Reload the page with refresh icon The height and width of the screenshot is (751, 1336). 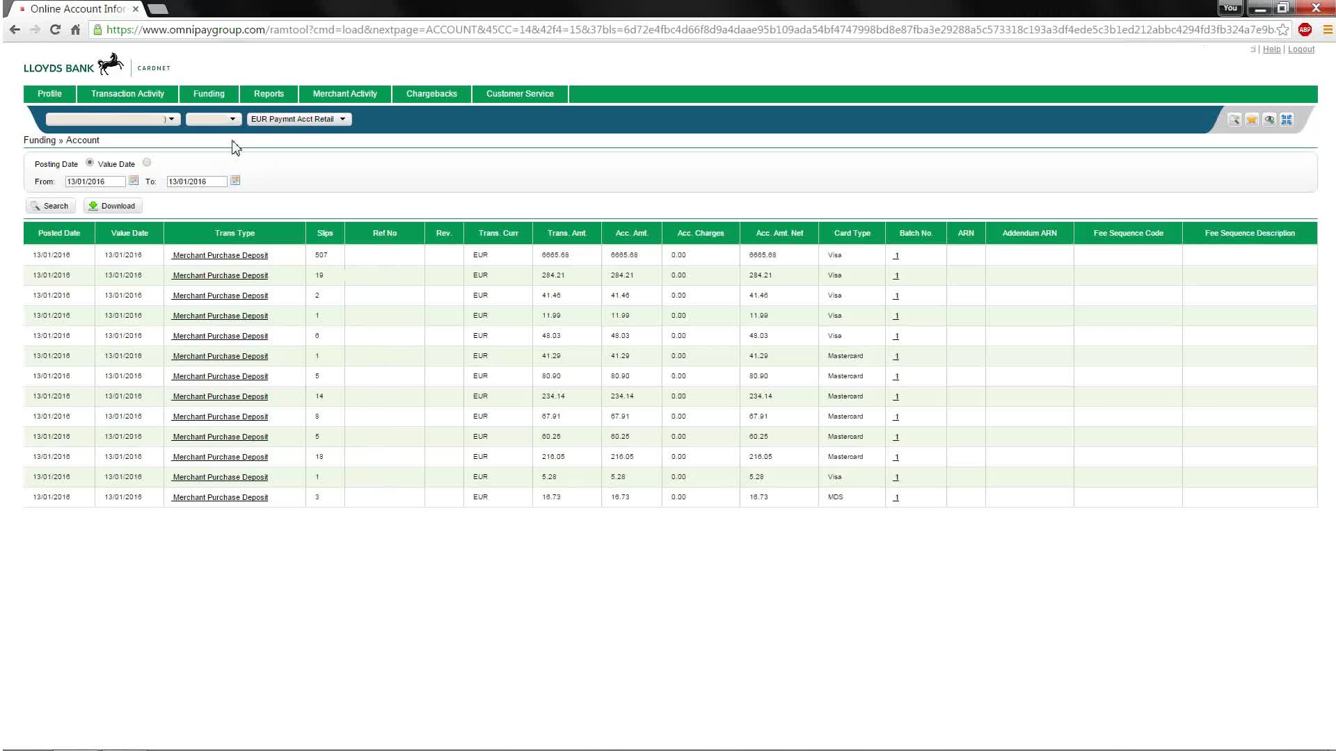click(55, 30)
